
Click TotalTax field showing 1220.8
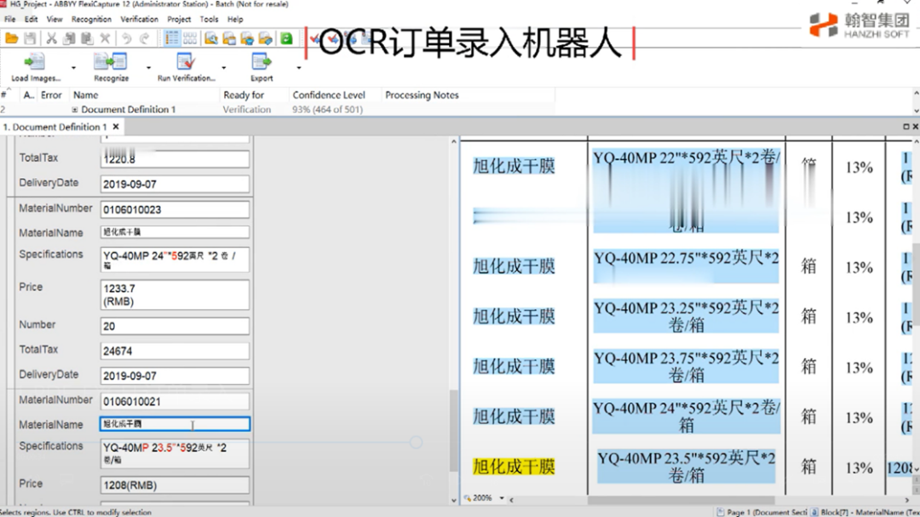coord(175,159)
